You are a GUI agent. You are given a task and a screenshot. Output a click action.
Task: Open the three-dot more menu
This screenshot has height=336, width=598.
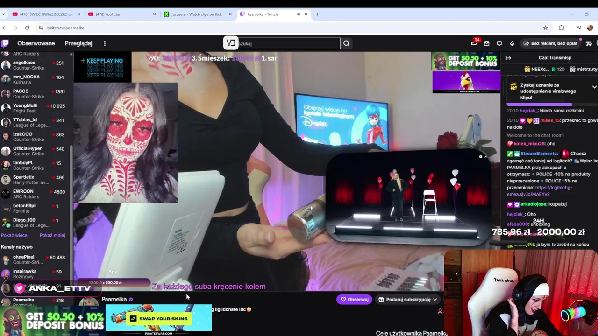[x=105, y=43]
